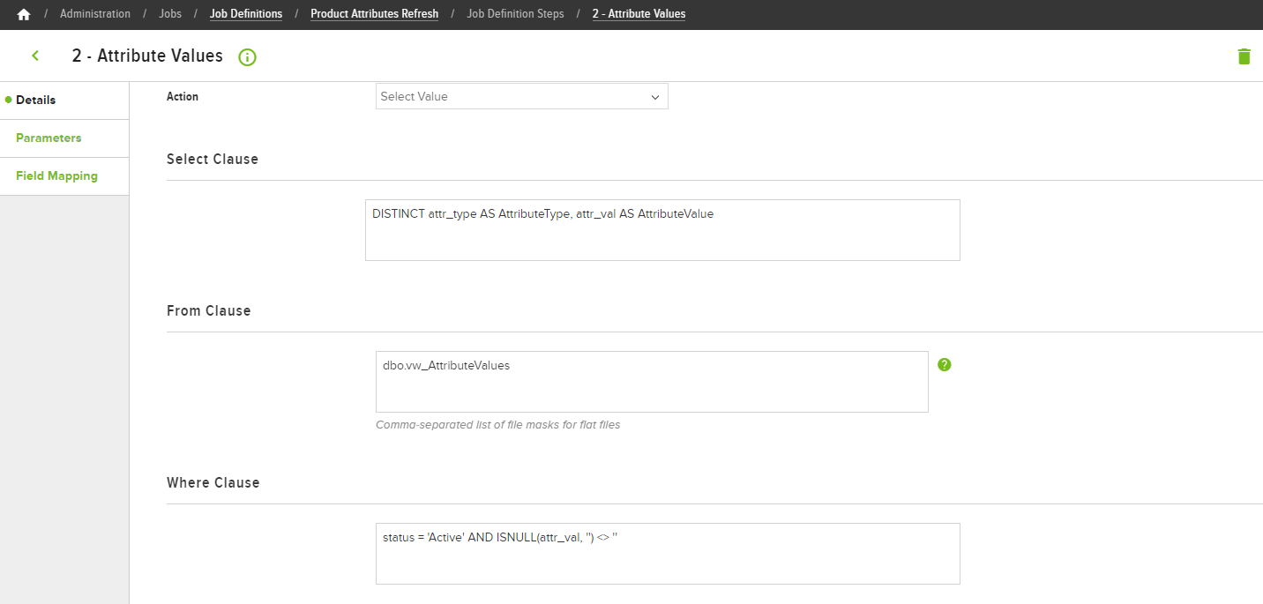The image size is (1263, 604).
Task: Click the 2 - Attribute Values breadcrumb
Action: click(639, 14)
